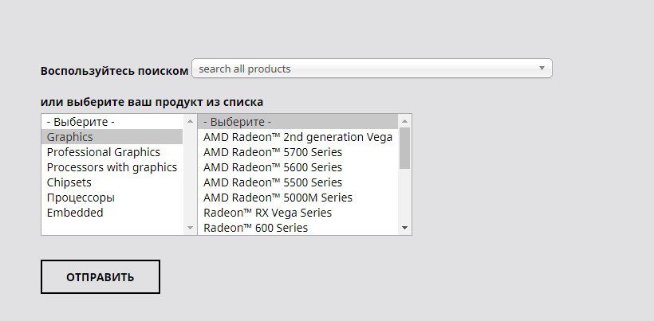Screen dimensions: 654x321
Task: Open the search all products dropdown
Action: [x=372, y=69]
